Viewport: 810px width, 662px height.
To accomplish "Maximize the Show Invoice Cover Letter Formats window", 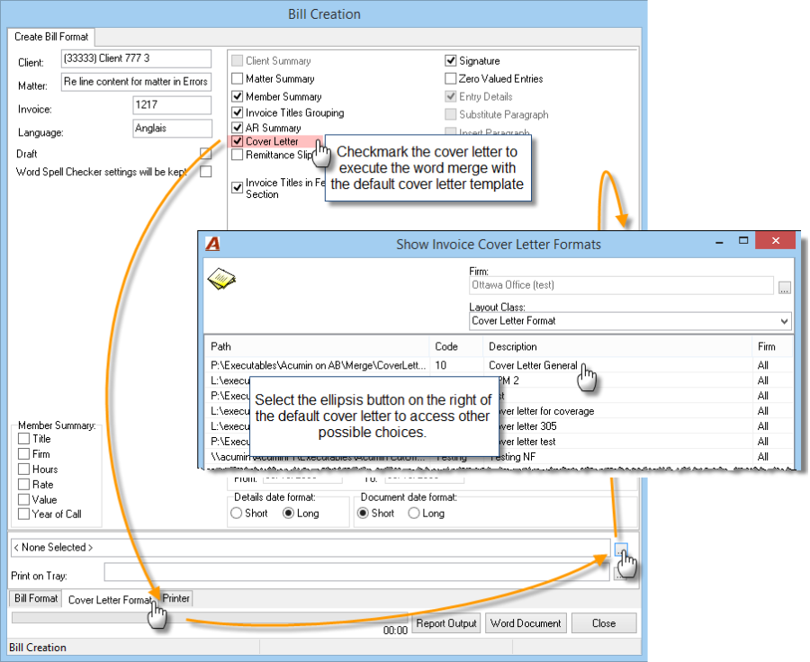I will tap(743, 240).
